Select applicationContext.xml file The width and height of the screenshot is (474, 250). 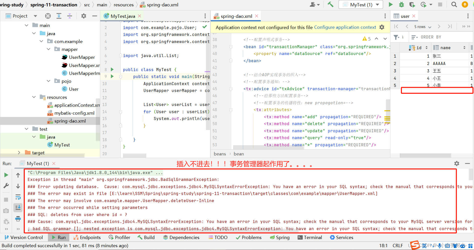coord(74,105)
